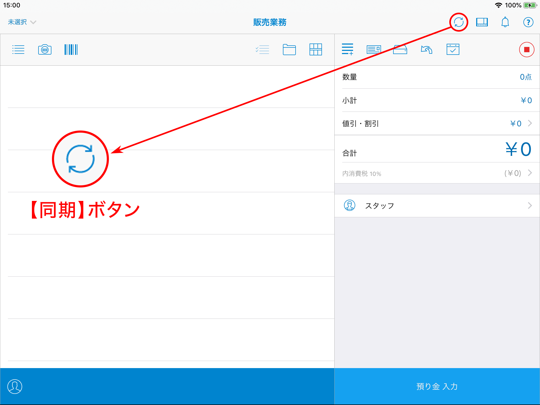Open notifications bell
Image resolution: width=540 pixels, height=405 pixels.
pyautogui.click(x=505, y=22)
